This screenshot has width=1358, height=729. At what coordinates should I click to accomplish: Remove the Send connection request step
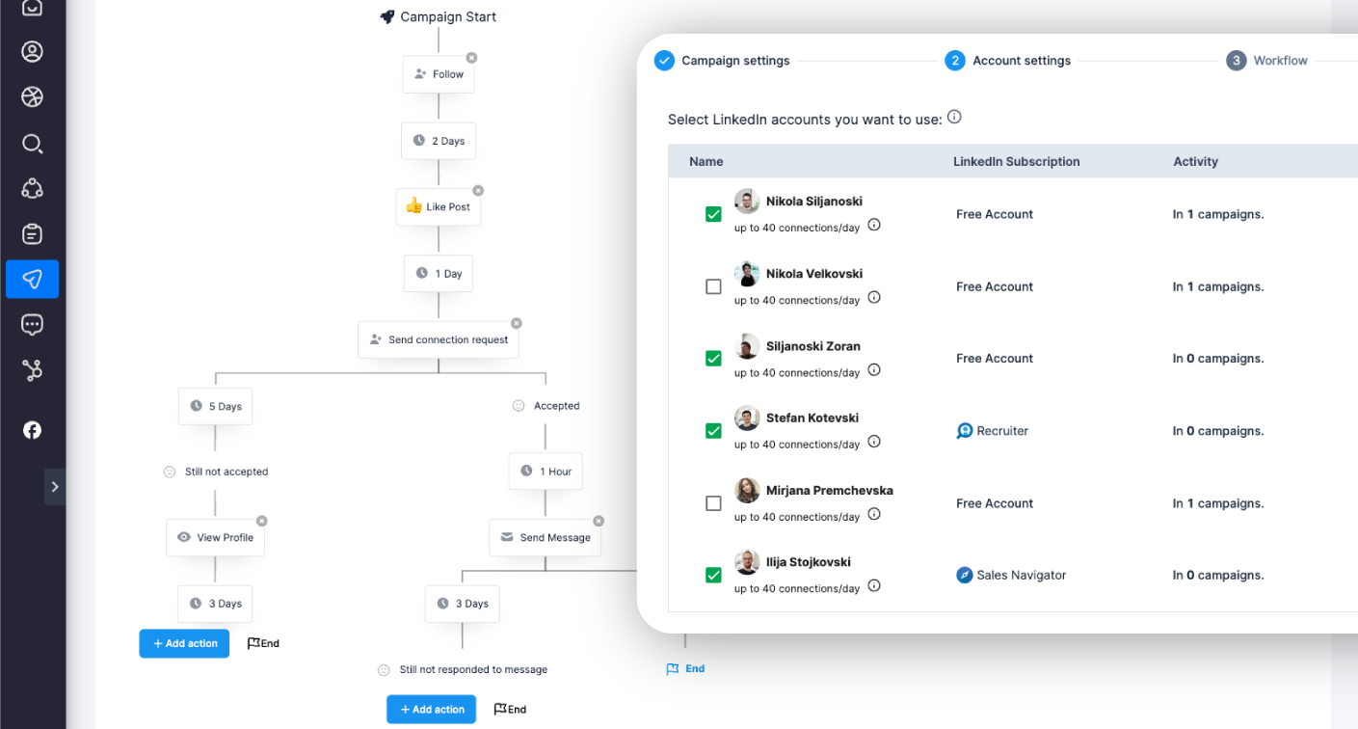click(516, 323)
